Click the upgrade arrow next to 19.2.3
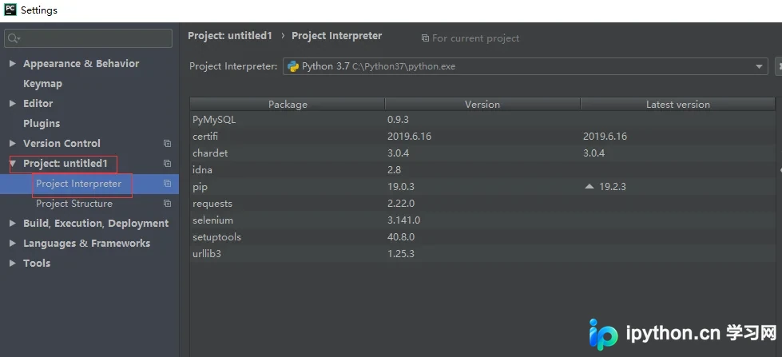This screenshot has width=782, height=357. [x=589, y=186]
